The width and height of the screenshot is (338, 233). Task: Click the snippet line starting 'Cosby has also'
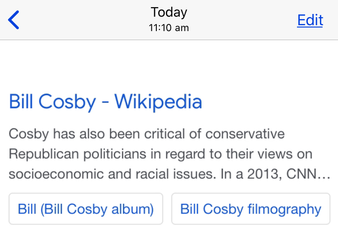[147, 134]
